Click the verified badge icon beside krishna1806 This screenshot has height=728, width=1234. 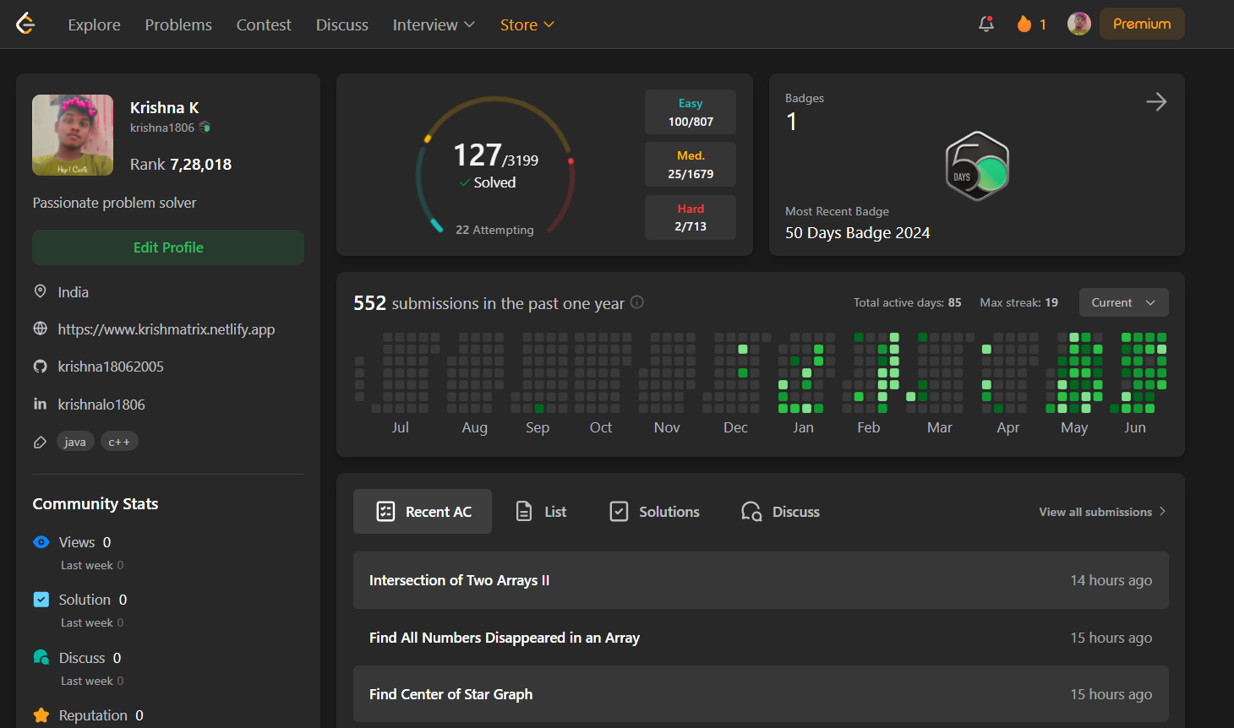[205, 128]
